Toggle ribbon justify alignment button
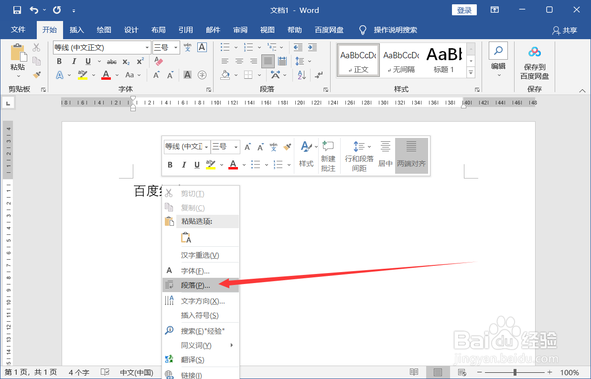The height and width of the screenshot is (379, 591). 268,62
